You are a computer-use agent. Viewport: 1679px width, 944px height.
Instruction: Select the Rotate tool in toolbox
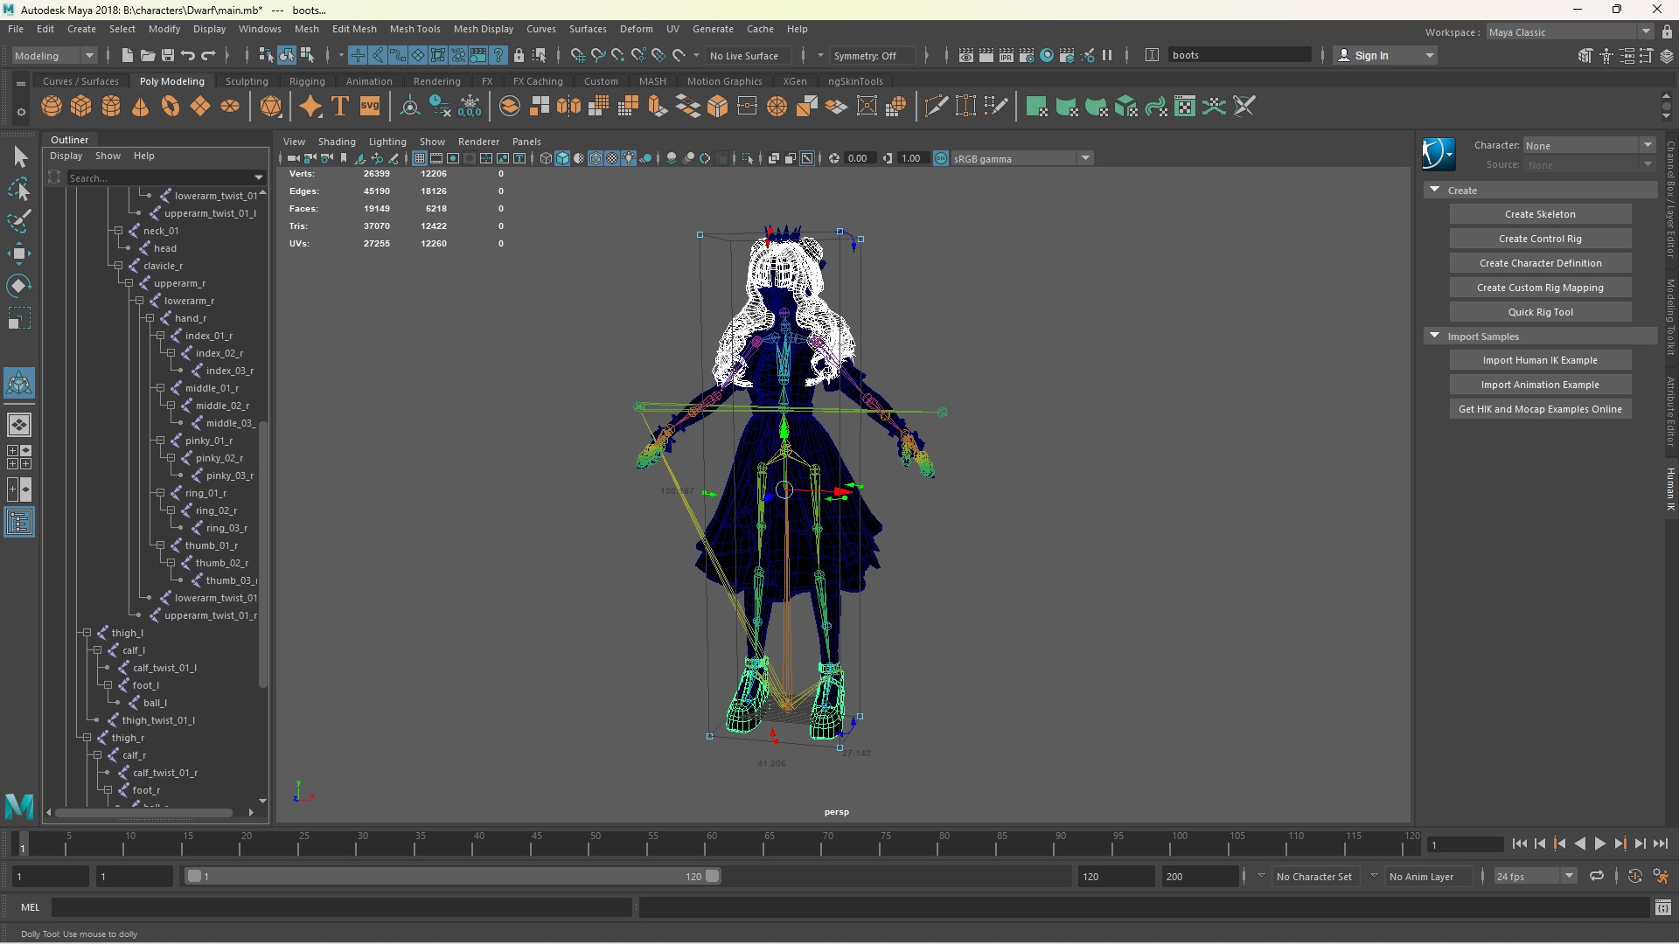point(19,286)
